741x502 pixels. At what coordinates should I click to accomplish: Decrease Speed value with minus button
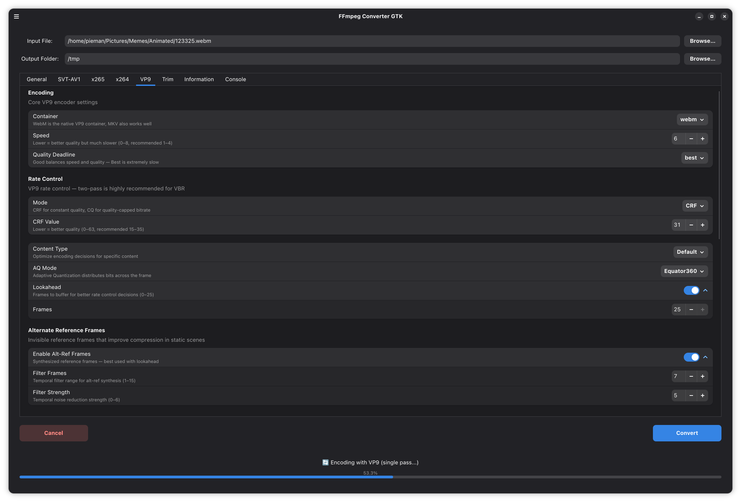click(x=691, y=139)
